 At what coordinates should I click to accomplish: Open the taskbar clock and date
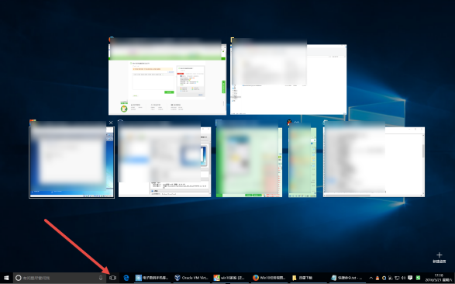tap(439, 278)
